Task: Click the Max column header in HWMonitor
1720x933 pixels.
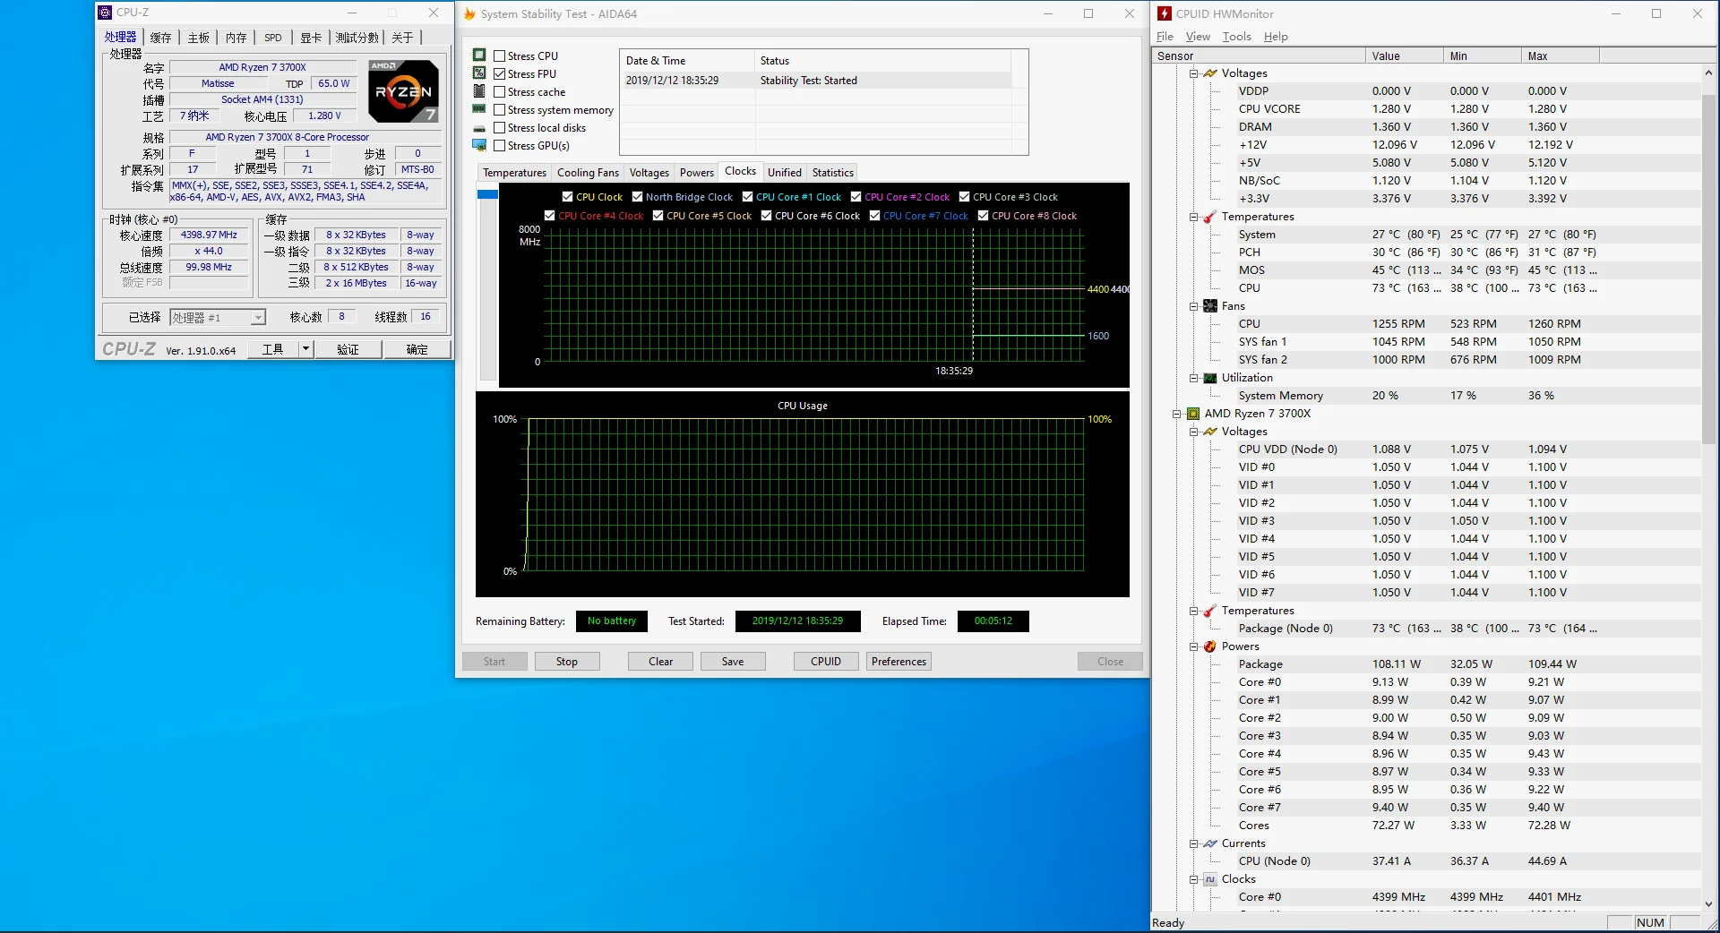Action: pyautogui.click(x=1560, y=56)
